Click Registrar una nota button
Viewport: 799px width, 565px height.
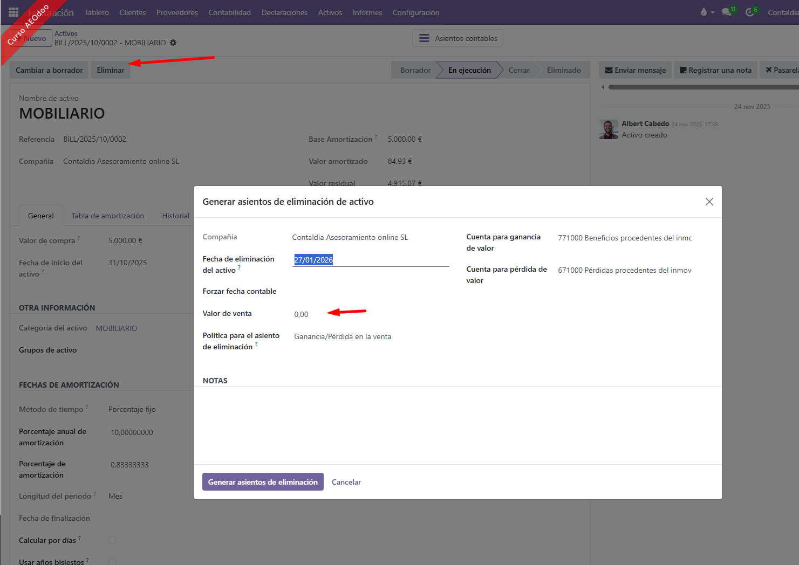pos(715,70)
